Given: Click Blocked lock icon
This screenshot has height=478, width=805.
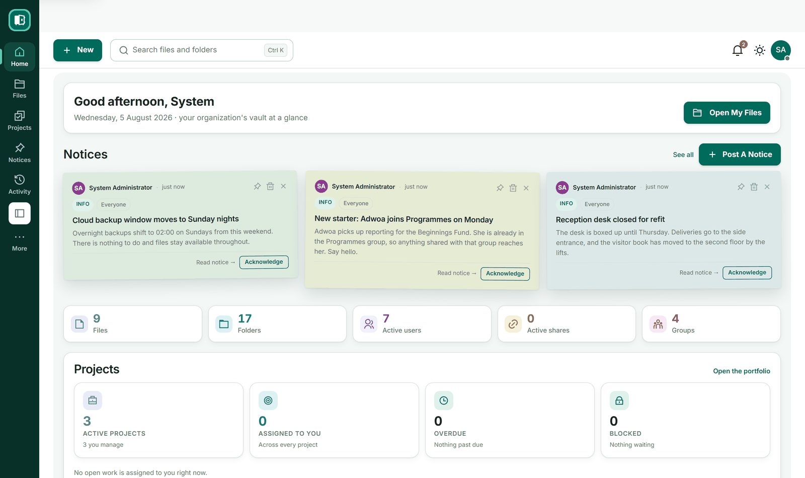Looking at the screenshot, I should (x=619, y=401).
